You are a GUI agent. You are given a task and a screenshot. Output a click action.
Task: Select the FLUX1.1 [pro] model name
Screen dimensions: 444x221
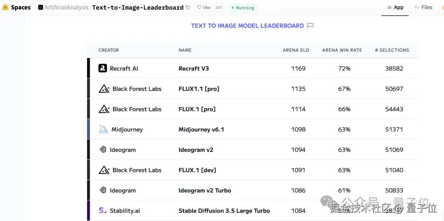199,89
